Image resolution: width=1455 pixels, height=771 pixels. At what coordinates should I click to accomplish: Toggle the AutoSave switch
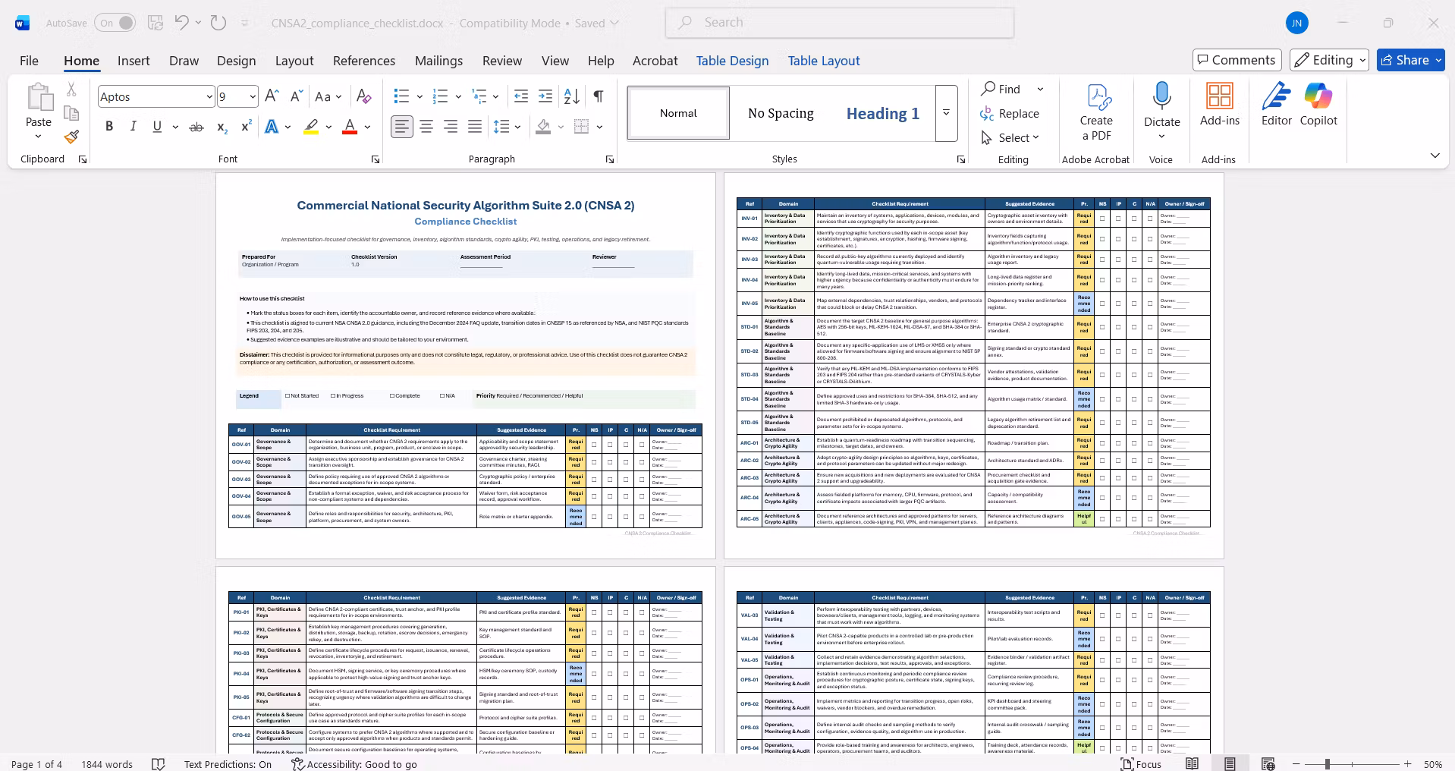(115, 23)
